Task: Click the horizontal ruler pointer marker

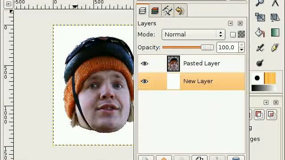Action: 75,7
